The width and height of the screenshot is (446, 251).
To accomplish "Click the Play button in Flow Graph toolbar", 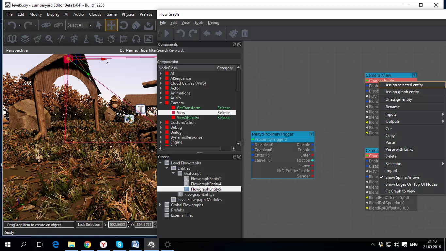I will [x=167, y=33].
